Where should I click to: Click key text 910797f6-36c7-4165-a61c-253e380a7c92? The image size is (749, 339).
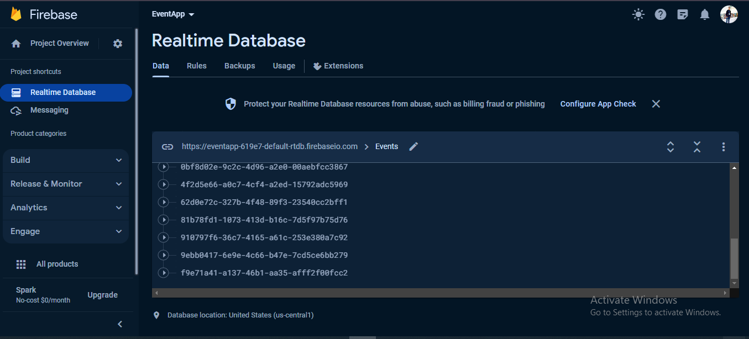(264, 237)
